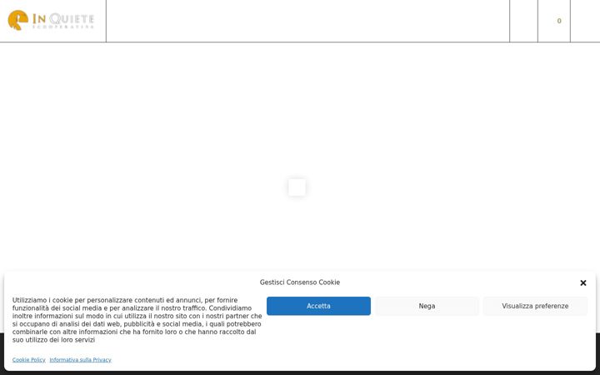Open Informativa sulla Privacy link
This screenshot has width=600, height=375.
coord(80,360)
